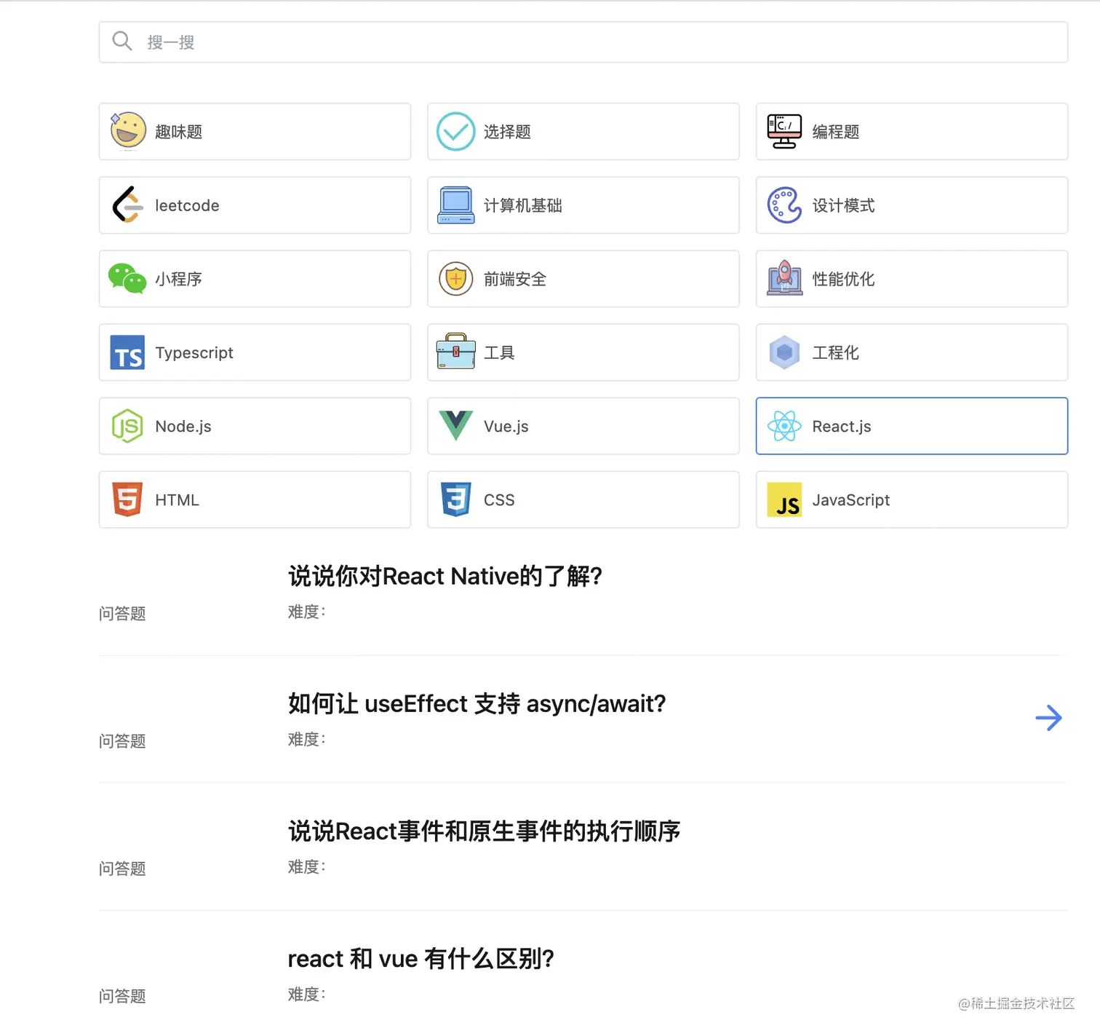Choose the 工具 category label
The height and width of the screenshot is (1036, 1100).
coord(500,352)
